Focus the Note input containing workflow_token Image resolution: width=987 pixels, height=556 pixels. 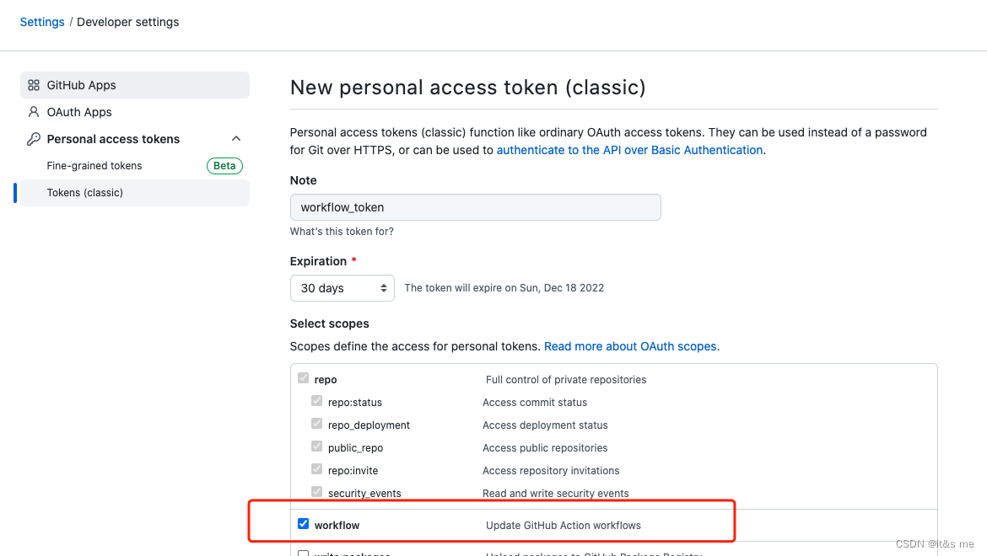tap(475, 207)
